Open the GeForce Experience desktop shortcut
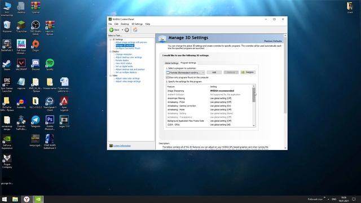Viewport: 361px width, 203px height. pyautogui.click(x=7, y=142)
